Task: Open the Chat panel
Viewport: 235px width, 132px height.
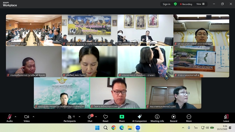Action: (x=90, y=118)
